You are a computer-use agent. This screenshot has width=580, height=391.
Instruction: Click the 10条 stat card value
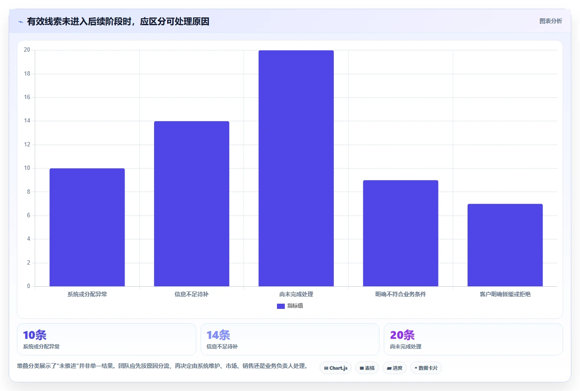click(x=35, y=335)
